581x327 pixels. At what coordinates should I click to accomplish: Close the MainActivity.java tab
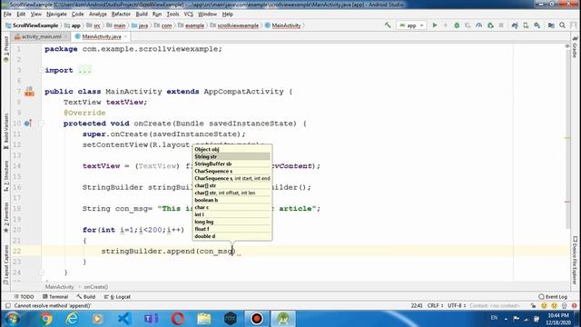[125, 36]
